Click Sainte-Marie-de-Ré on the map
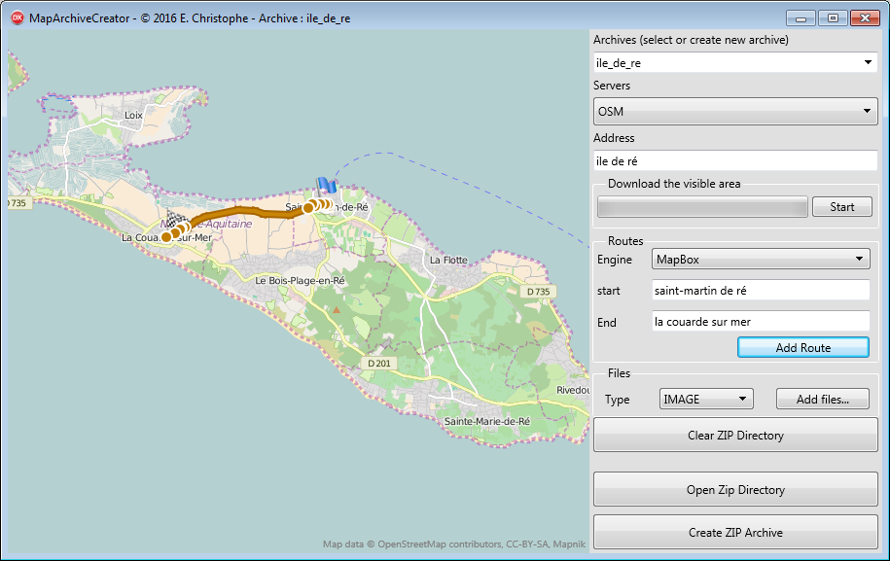Image resolution: width=890 pixels, height=561 pixels. click(486, 421)
